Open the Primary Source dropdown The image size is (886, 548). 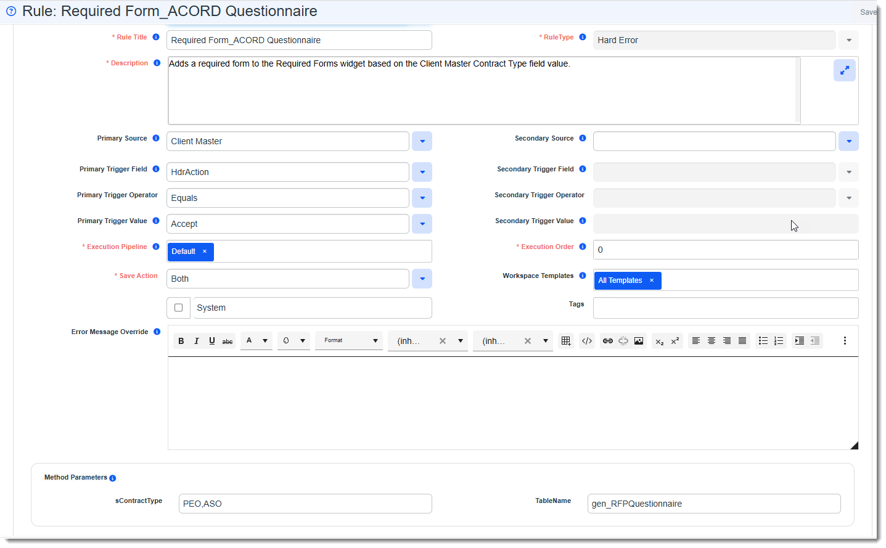tap(422, 141)
